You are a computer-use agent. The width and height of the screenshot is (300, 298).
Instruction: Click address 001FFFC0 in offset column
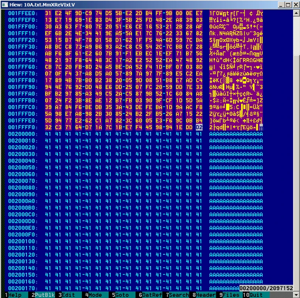pos(23,107)
